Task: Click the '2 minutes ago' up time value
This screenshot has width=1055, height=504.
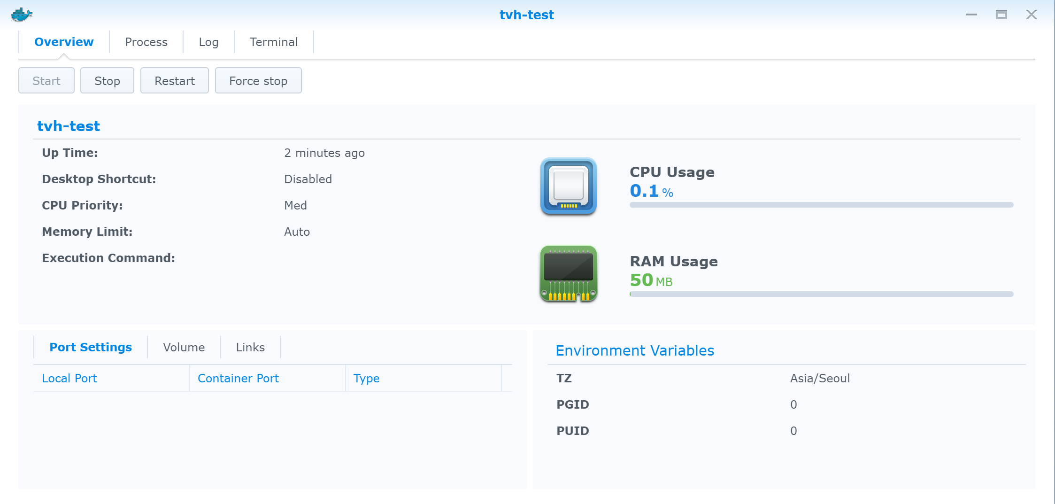Action: tap(324, 153)
